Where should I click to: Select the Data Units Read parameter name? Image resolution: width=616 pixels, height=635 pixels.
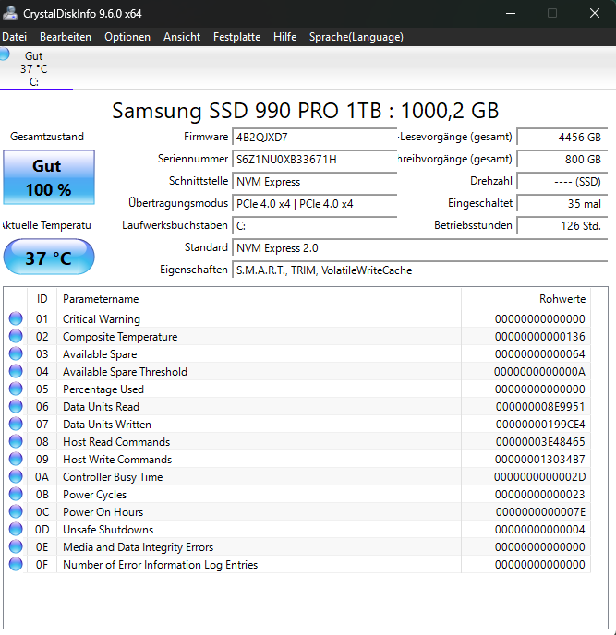[101, 407]
